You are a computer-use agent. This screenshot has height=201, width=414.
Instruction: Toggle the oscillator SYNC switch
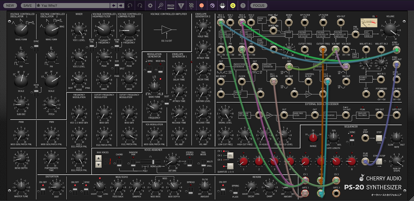pyautogui.click(x=36, y=48)
